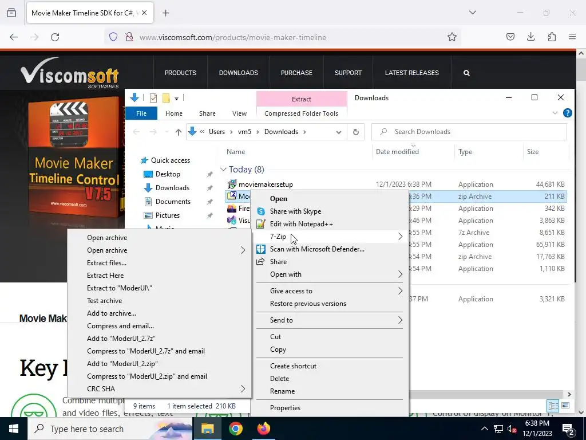Open Pocket save icon in Firefox toolbar
Viewport: 586px width, 440px height.
coord(510,37)
